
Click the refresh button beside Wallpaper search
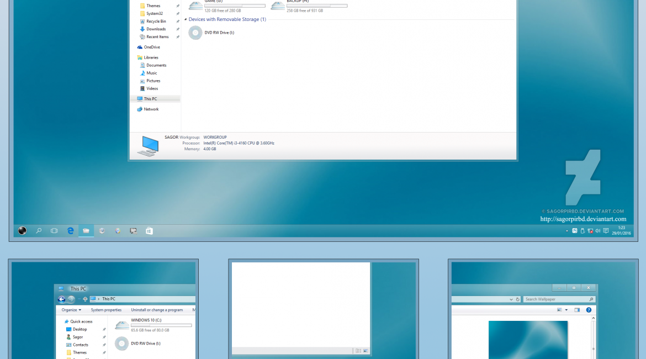point(518,300)
